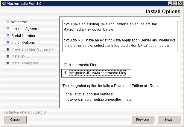Select the Macromedia Flex radio button

tap(65, 65)
